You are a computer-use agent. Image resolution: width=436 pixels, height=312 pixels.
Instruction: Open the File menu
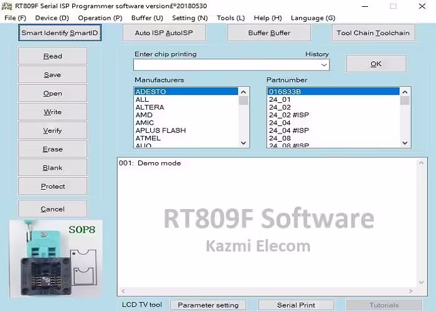[15, 18]
